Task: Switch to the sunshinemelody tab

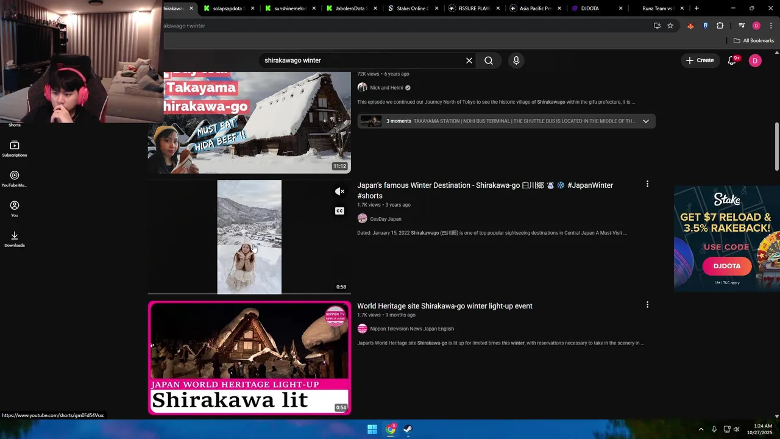Action: point(289,9)
